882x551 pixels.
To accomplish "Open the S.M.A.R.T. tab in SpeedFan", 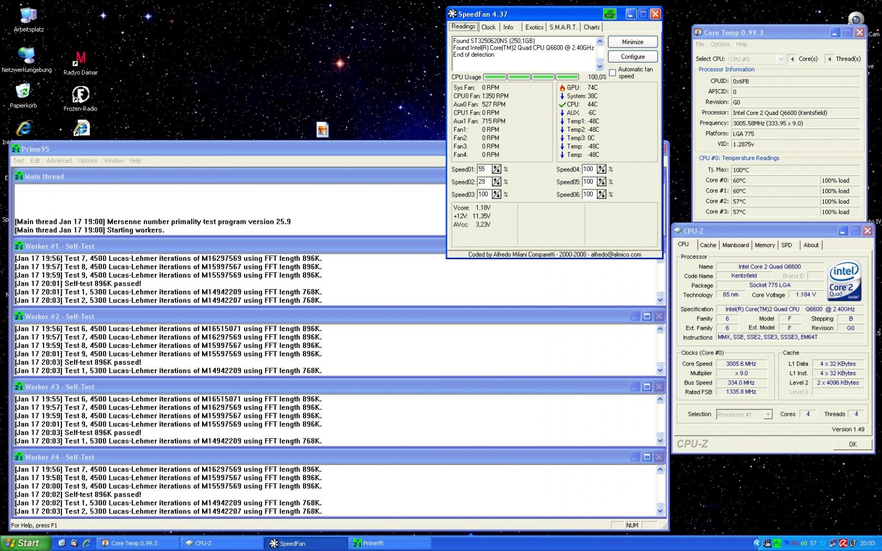I will (563, 27).
